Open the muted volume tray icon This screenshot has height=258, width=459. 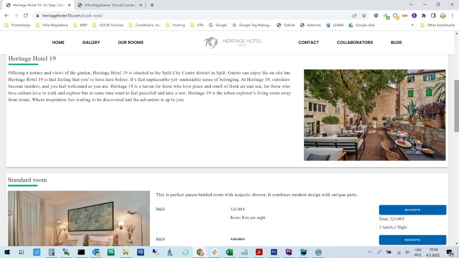click(x=407, y=252)
